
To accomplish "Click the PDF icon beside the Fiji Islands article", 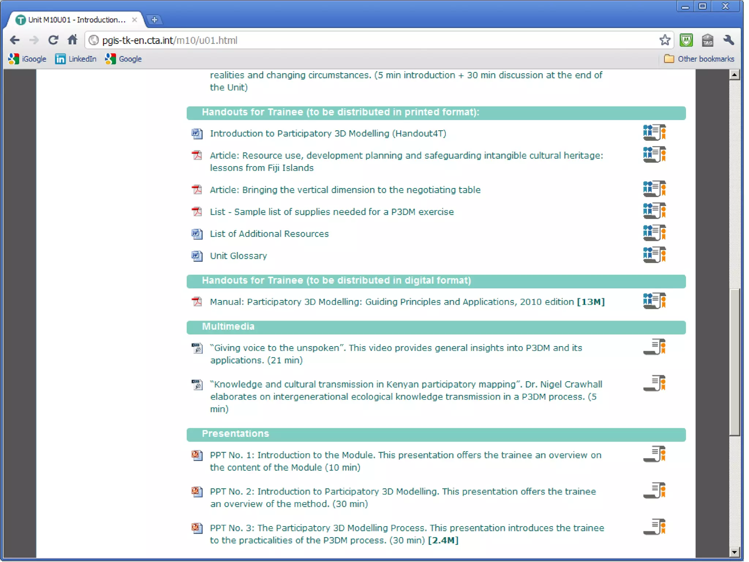I will (197, 156).
